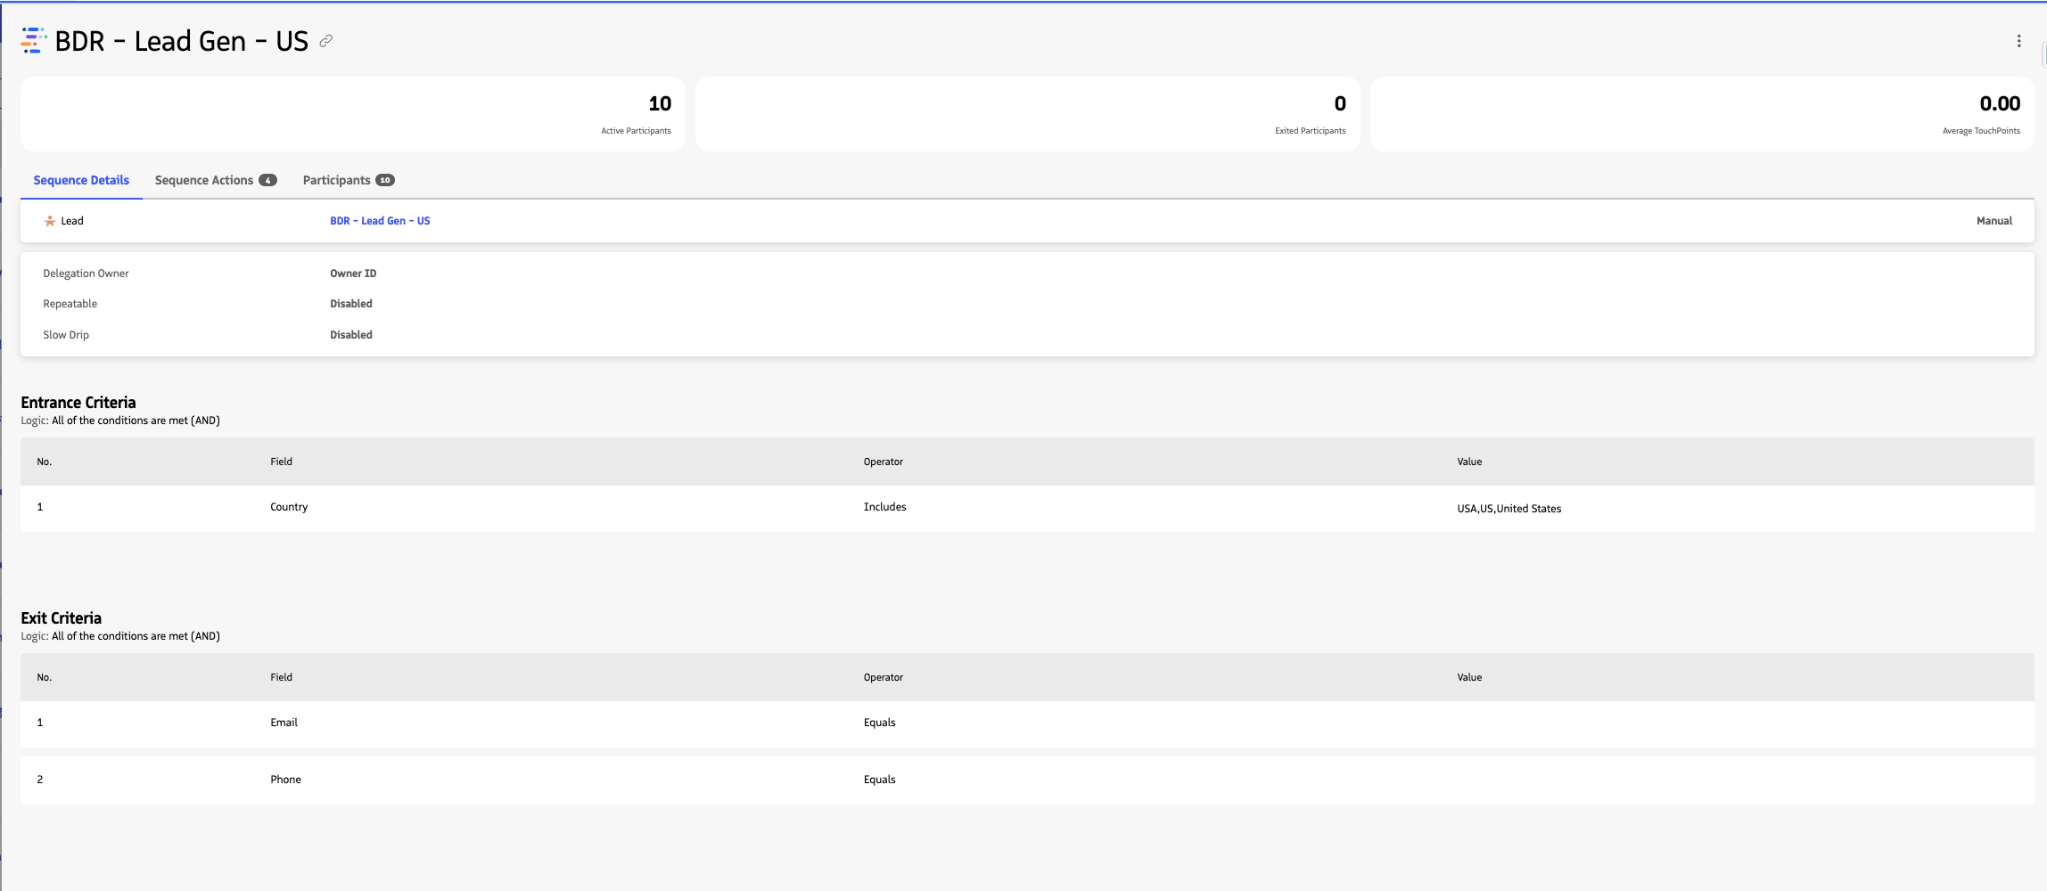Open the three-dot options menu

tap(2018, 41)
